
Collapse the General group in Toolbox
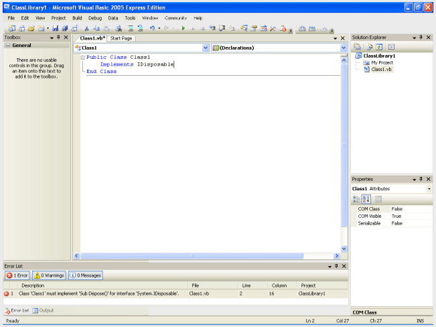(x=8, y=46)
